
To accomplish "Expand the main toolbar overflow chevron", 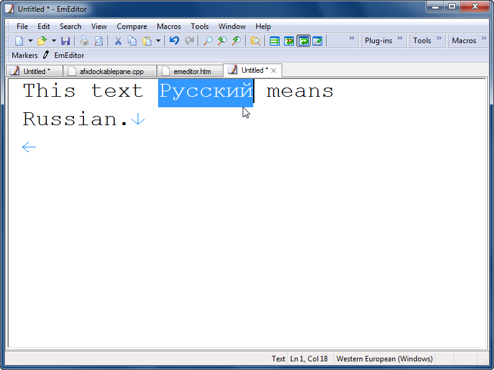I will 351,38.
